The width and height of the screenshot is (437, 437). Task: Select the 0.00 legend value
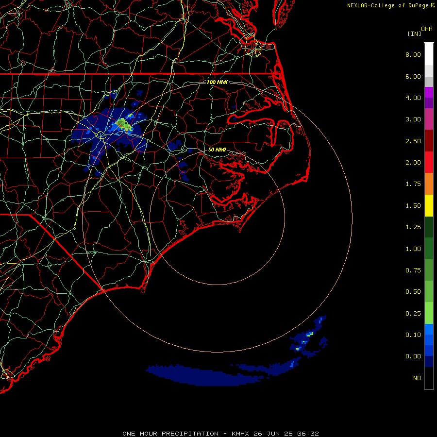click(x=413, y=356)
